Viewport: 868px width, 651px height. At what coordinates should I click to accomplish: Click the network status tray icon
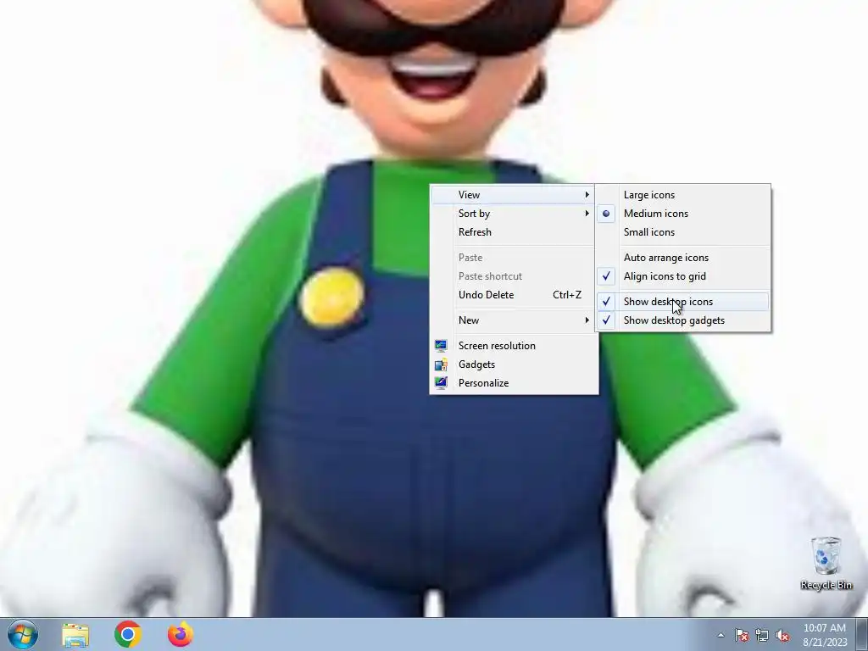point(762,635)
